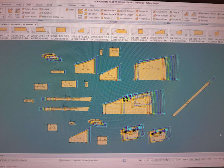Open the D1 dropdown in status bar

click(152, 160)
